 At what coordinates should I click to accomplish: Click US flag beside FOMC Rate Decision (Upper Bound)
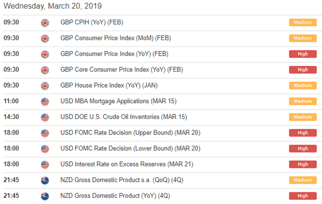[45, 133]
